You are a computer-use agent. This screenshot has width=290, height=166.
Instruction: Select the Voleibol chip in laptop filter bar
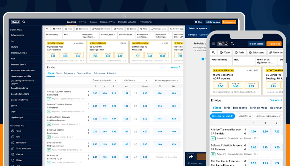coord(119,29)
